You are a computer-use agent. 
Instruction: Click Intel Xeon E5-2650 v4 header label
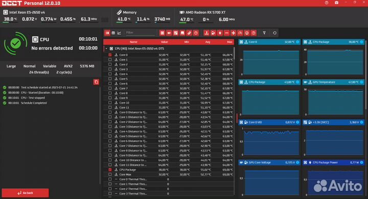(x=27, y=12)
